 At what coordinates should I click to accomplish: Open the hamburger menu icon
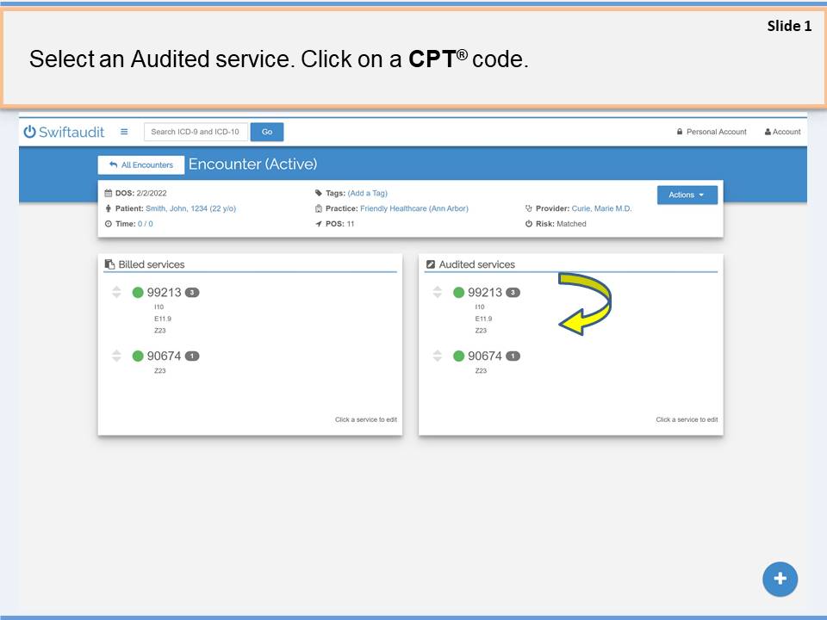coord(124,132)
